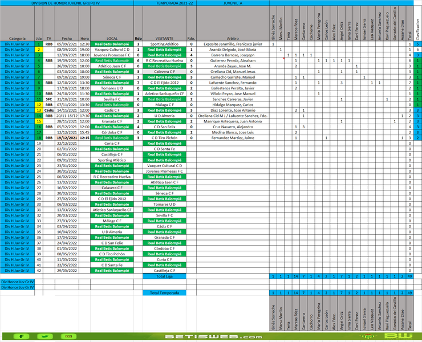Screen dimensions: 422x342
Task: Click the LOCAL column header
Action: pyautogui.click(x=112, y=39)
